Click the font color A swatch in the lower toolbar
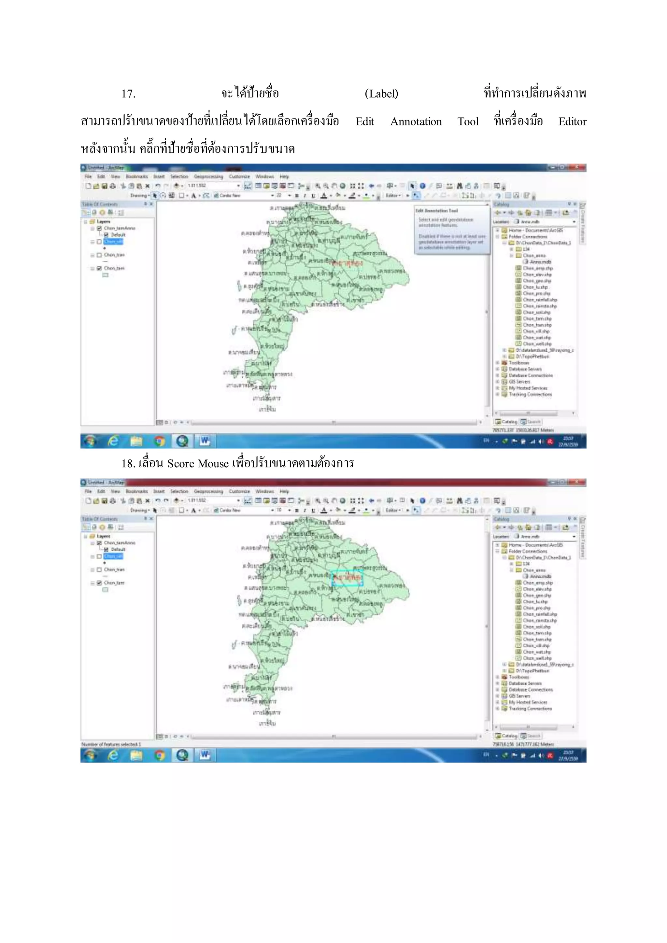 (324, 511)
